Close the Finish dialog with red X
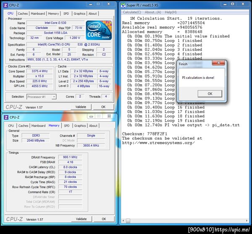Screen dimensions: 252x234 pyautogui.click(x=218, y=63)
